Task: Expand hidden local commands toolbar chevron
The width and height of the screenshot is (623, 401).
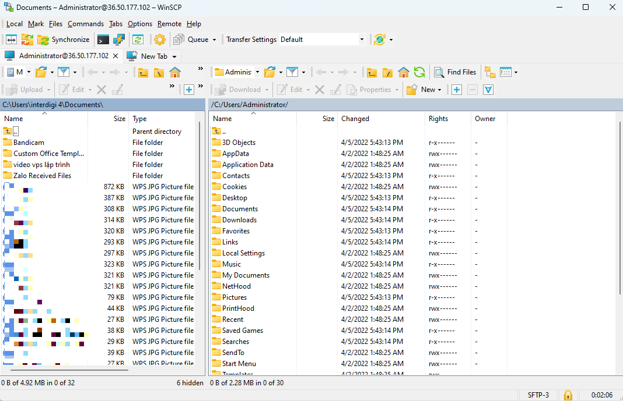Action: 172,86
